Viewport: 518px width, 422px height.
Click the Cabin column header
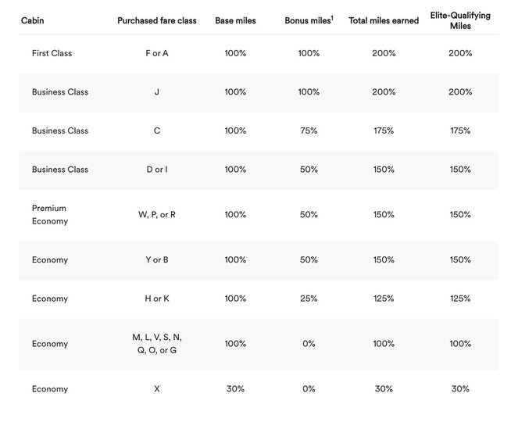(32, 20)
